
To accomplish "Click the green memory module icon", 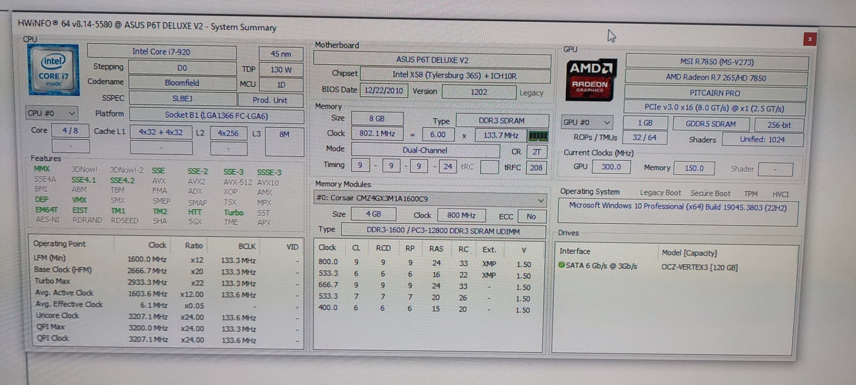I will 538,135.
